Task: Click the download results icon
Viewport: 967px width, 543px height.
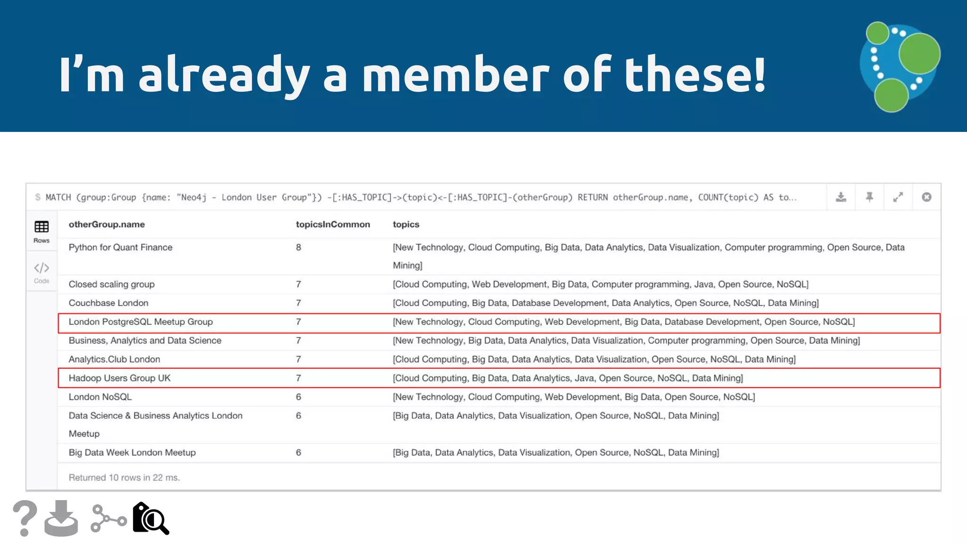Action: pos(841,197)
